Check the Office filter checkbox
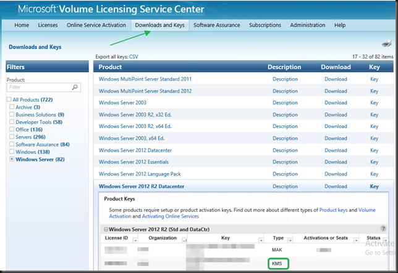The width and height of the screenshot is (398, 273). click(x=12, y=129)
